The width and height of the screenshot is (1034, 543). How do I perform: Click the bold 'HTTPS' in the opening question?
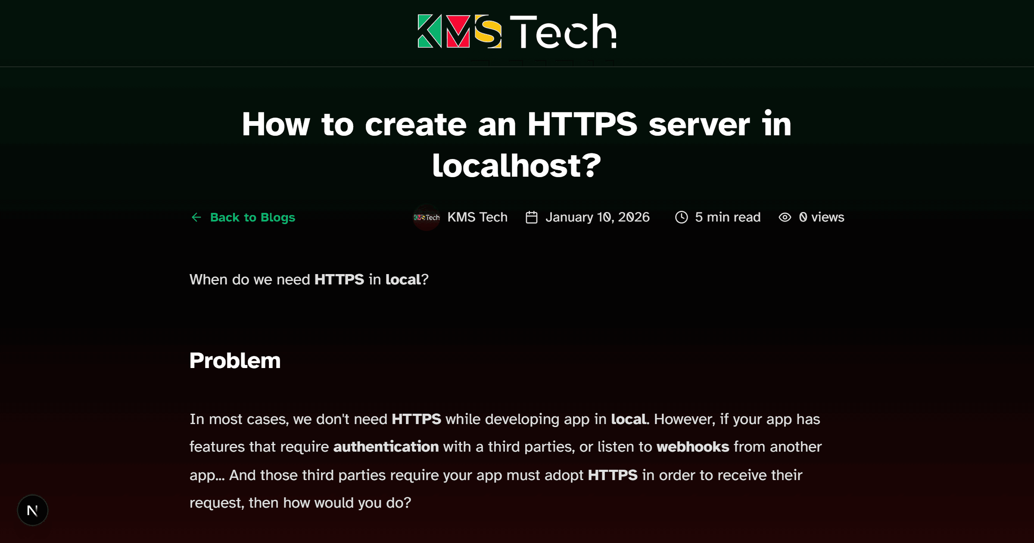coord(339,279)
